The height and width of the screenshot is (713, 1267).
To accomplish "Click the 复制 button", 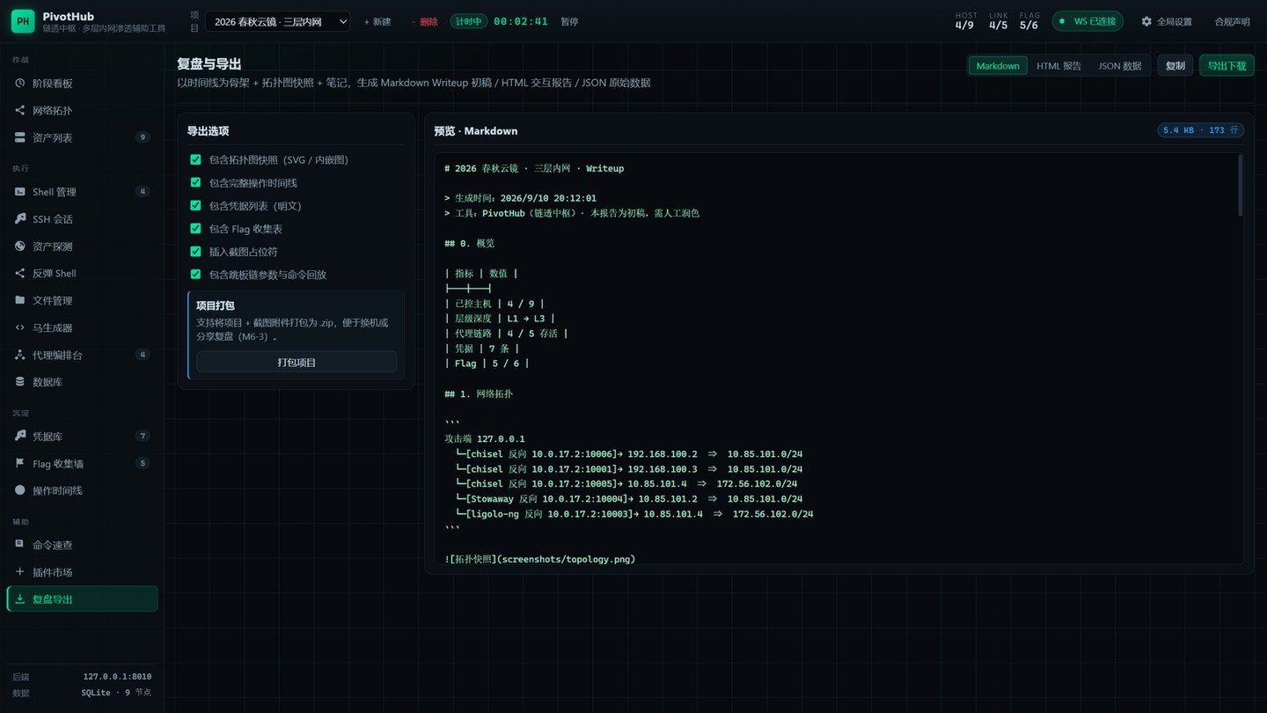I will (x=1175, y=66).
